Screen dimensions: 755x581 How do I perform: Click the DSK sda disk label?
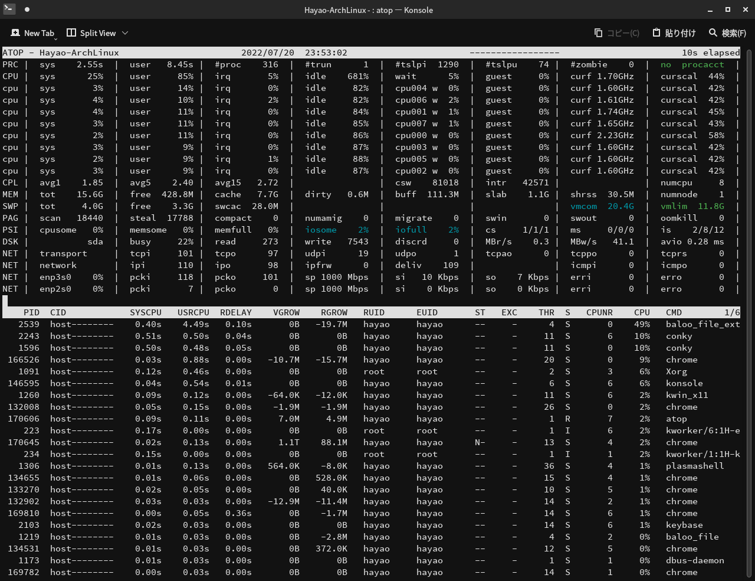tap(95, 241)
